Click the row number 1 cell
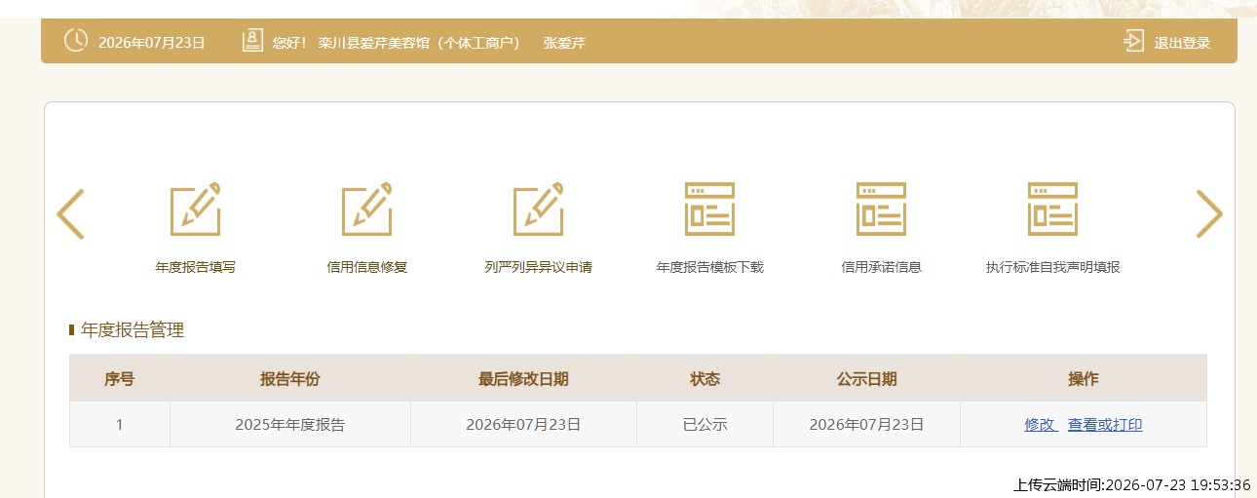This screenshot has height=498, width=1257. [119, 425]
